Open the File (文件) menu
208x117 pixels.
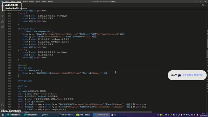tap(7, 2)
